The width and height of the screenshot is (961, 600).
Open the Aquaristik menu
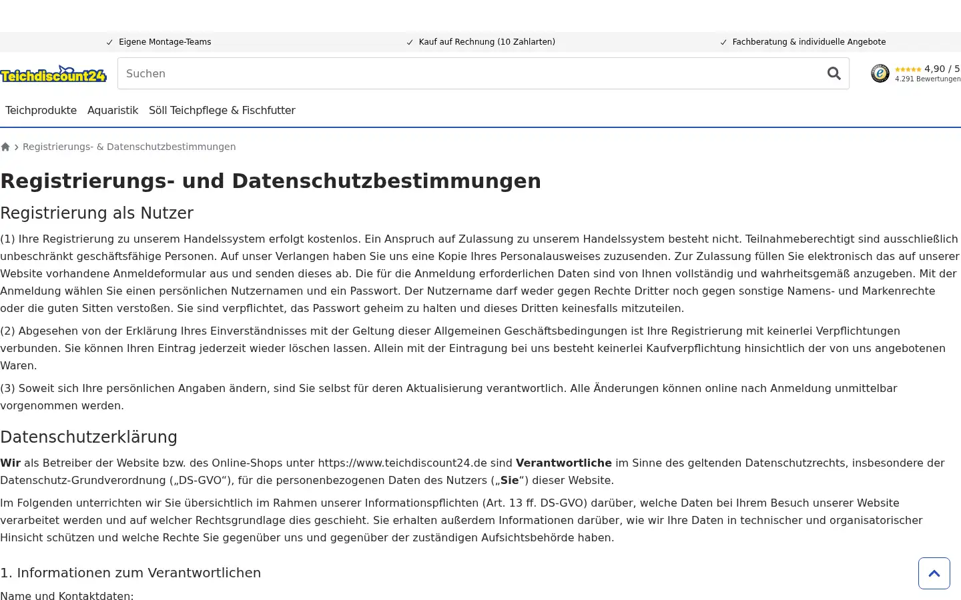113,110
